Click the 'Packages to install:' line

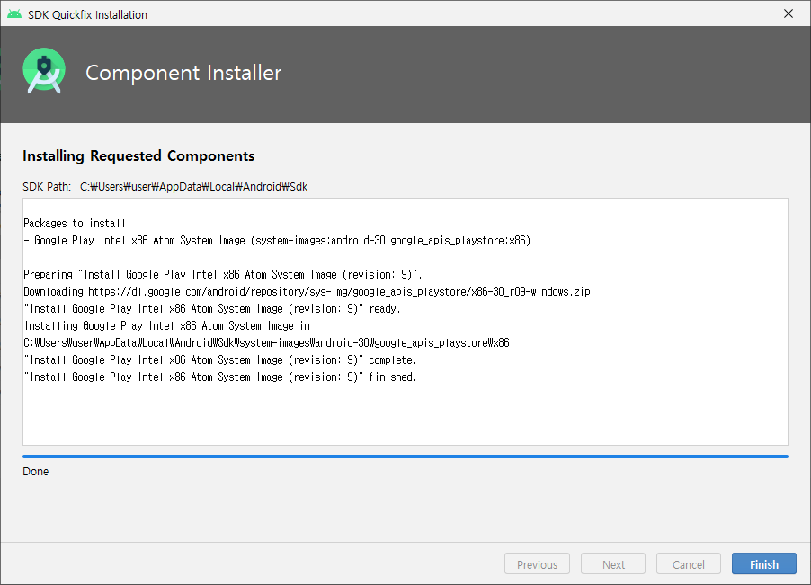coord(77,223)
